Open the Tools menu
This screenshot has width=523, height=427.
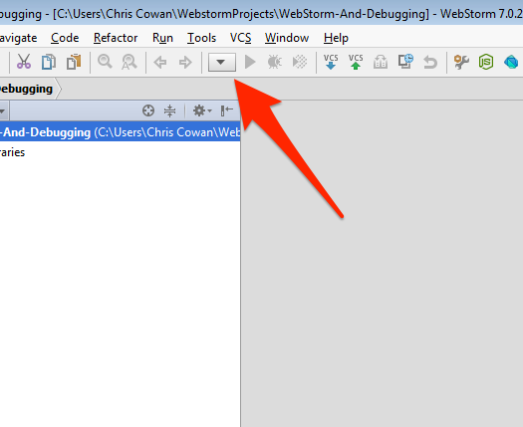202,38
